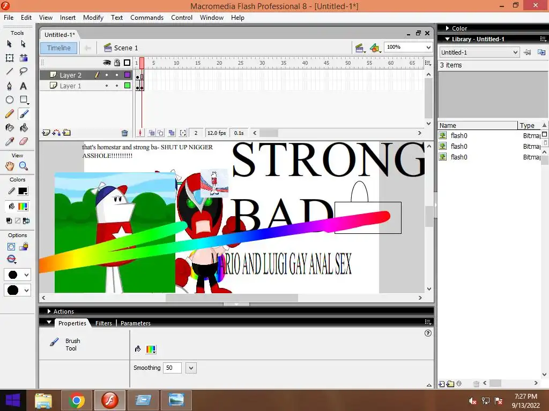This screenshot has width=549, height=411.
Task: Select the Oval tool
Action: coord(10,100)
